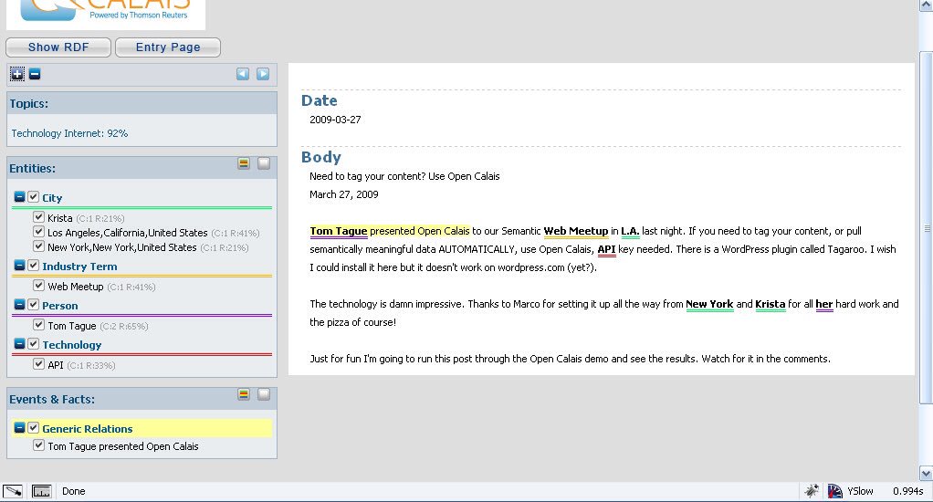Select the Technology category label
Screen dimensions: 933x502
72,345
